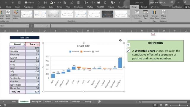
Task: Click the macro record icon in status bar
Action: point(5,105)
